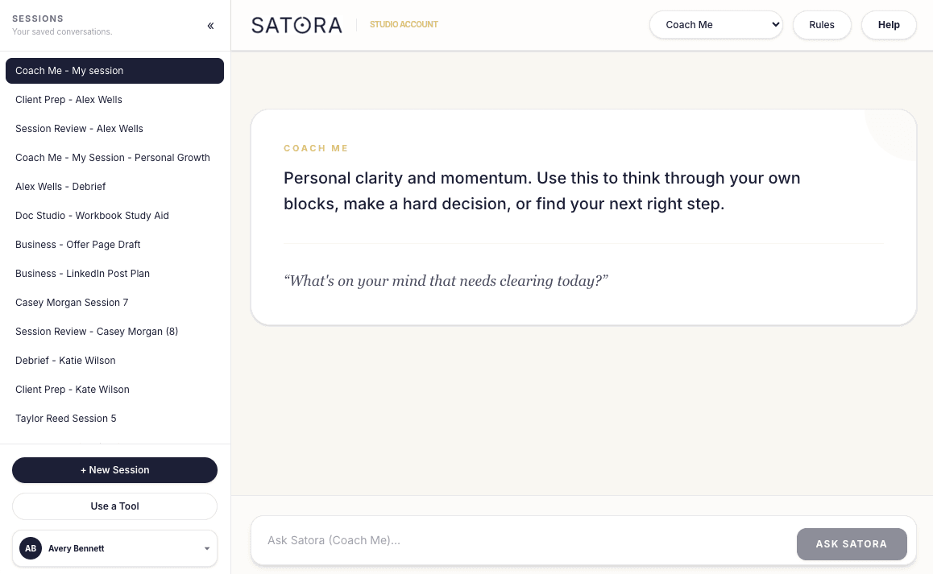This screenshot has width=933, height=574.
Task: Open the Coach Me mode dropdown
Action: [715, 24]
